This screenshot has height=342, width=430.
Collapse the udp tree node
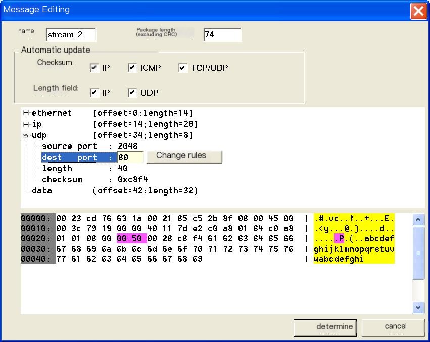[26, 135]
